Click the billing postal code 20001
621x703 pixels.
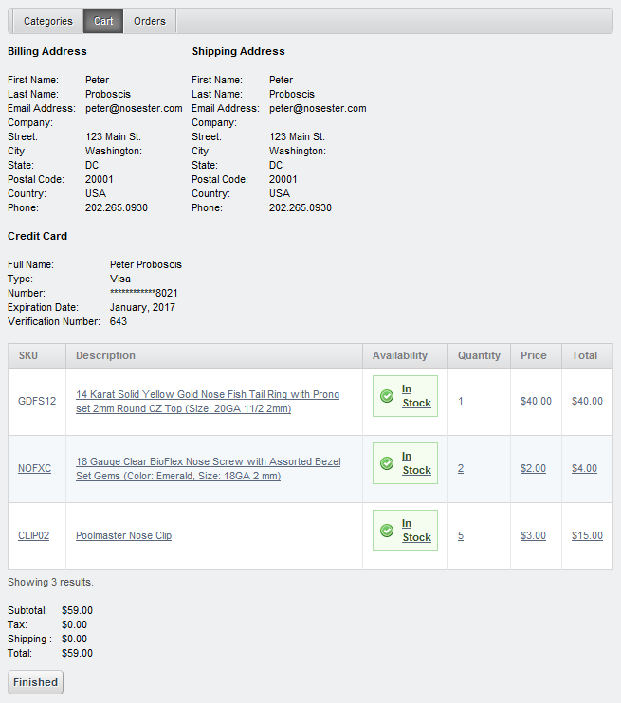click(100, 179)
